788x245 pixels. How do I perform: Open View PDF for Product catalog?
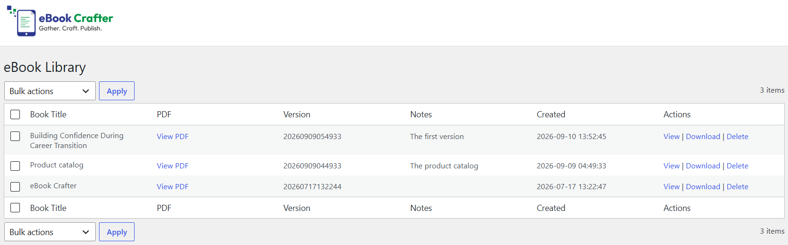[x=172, y=166]
